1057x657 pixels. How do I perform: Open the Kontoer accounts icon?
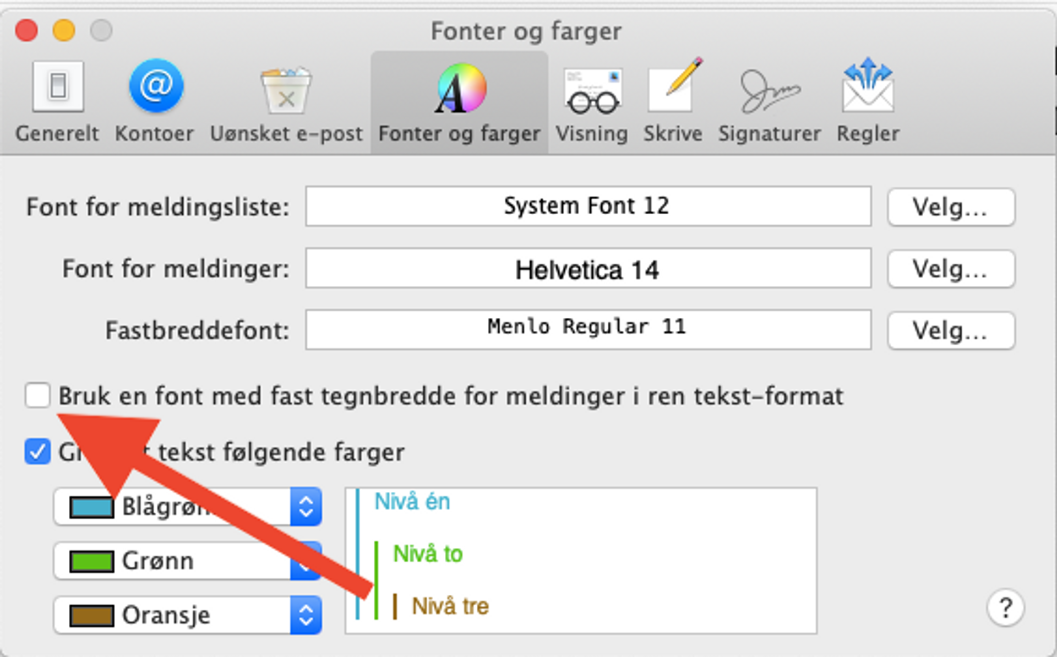click(156, 86)
